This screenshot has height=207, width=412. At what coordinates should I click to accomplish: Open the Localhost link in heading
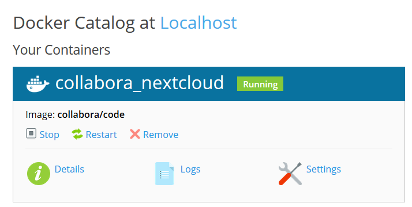coord(198,23)
